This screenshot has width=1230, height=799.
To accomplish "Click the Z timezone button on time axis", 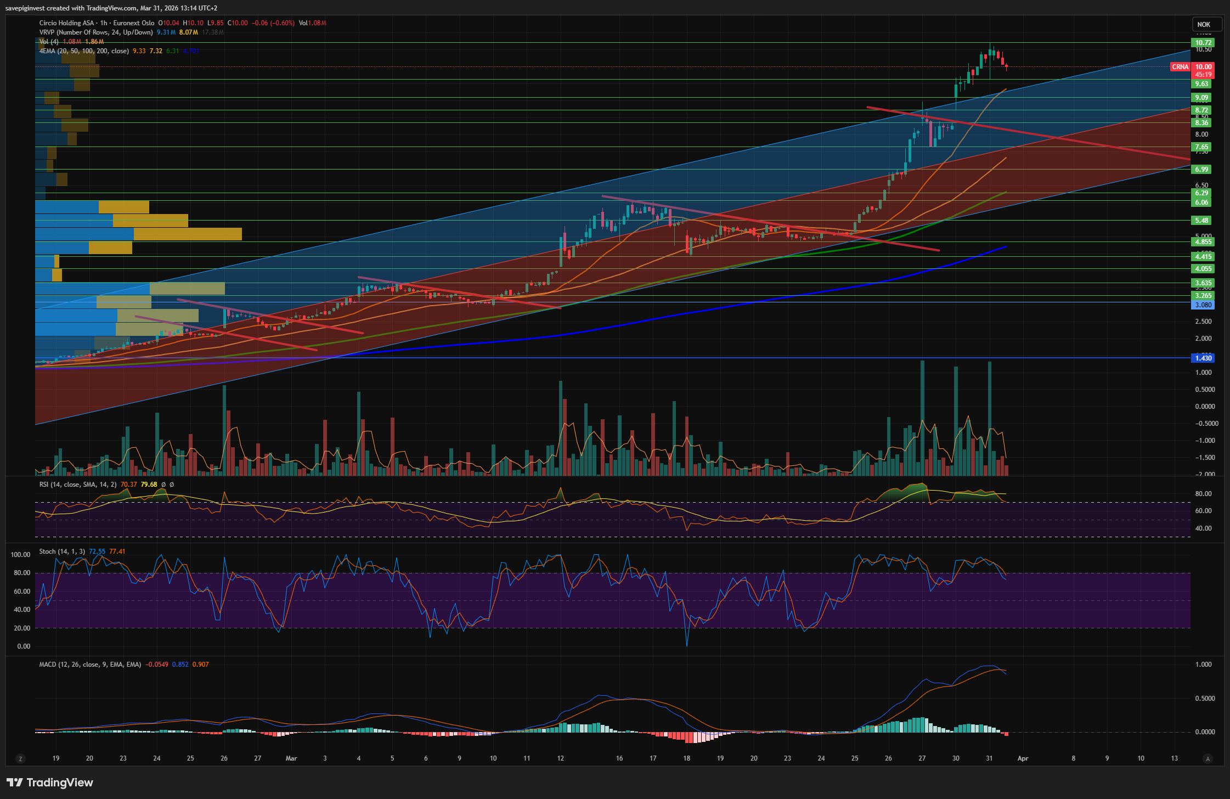I will click(21, 758).
